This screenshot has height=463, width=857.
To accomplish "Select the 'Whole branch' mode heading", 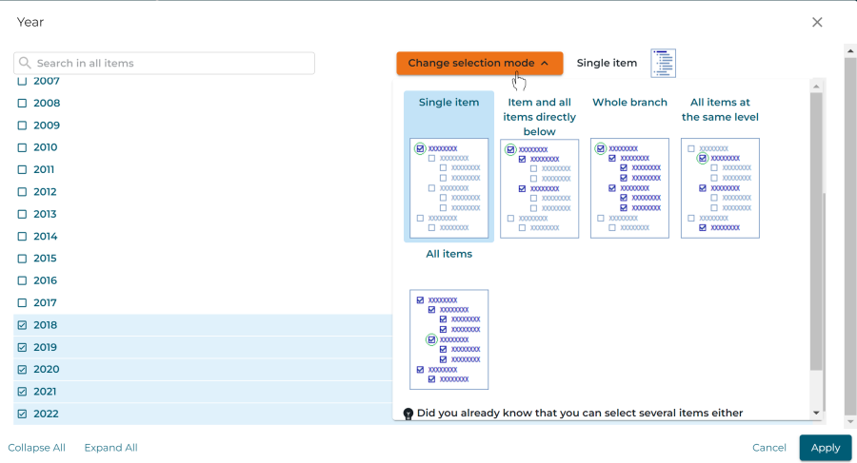I will (629, 103).
